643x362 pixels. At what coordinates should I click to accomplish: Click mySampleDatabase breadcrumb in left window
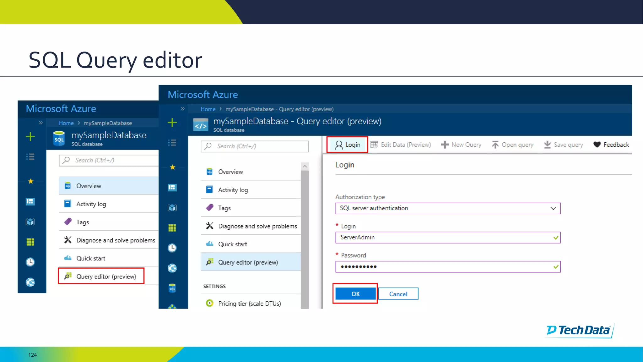(x=108, y=123)
